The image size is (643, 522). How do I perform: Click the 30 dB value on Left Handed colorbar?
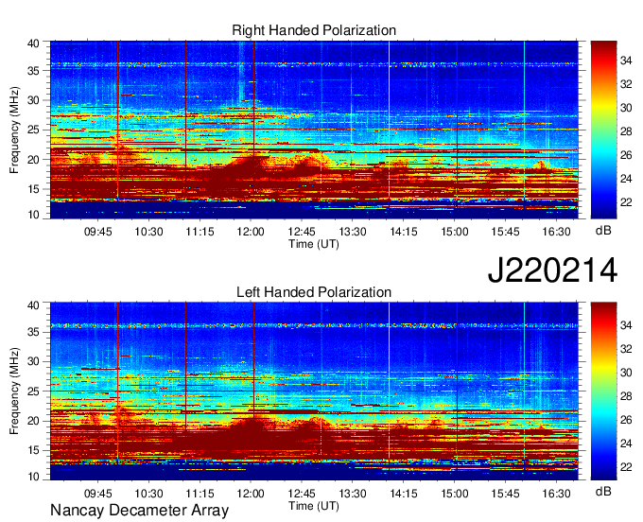(x=626, y=373)
